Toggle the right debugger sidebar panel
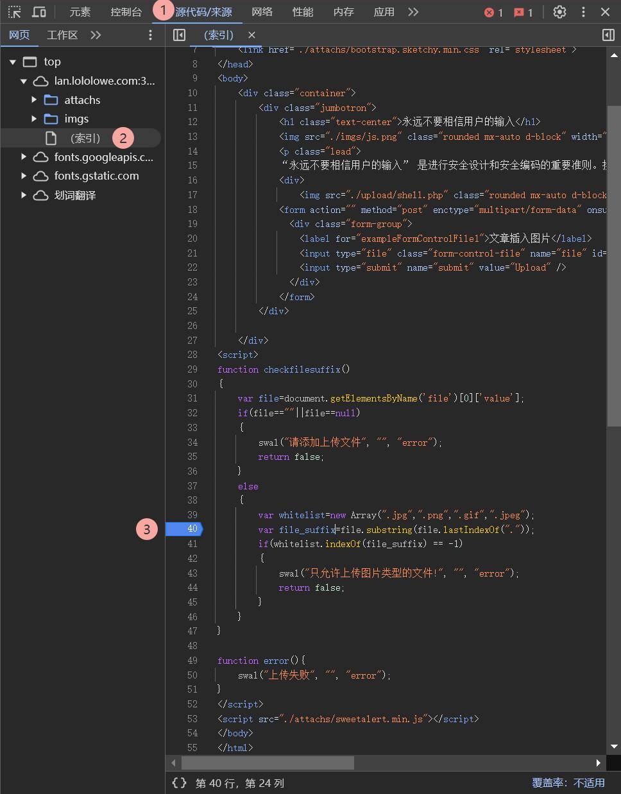The height and width of the screenshot is (794, 621). [608, 35]
